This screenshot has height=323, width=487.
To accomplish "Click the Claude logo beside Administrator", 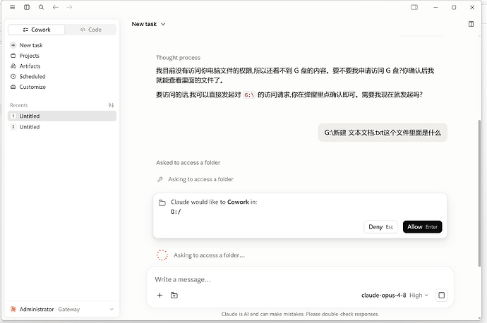I will click(x=13, y=309).
